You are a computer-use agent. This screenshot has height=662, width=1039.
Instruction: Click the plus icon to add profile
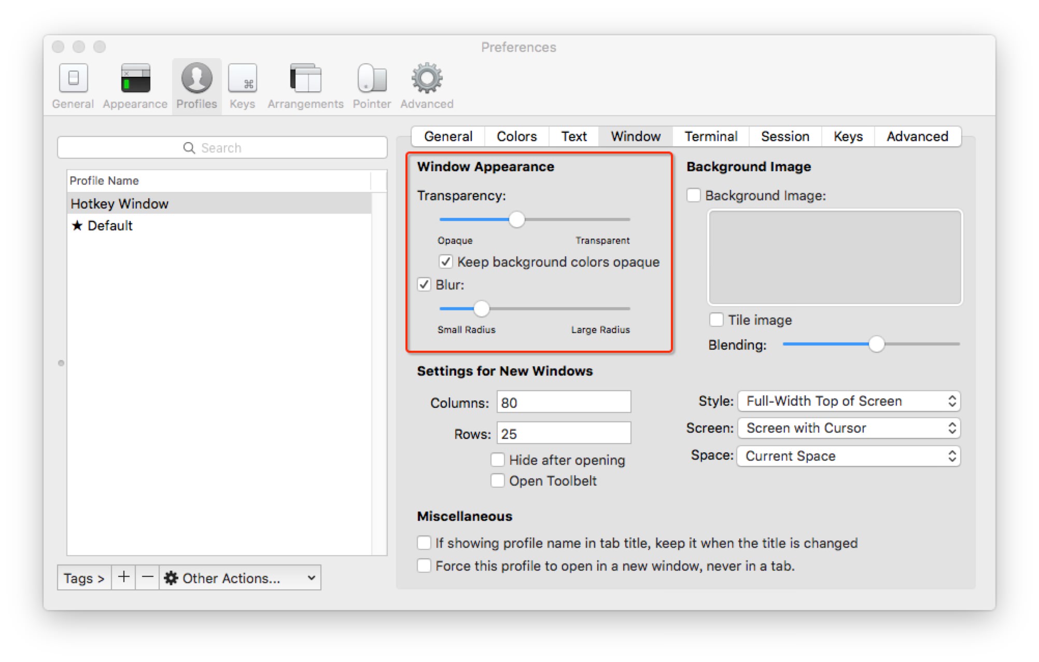(123, 577)
